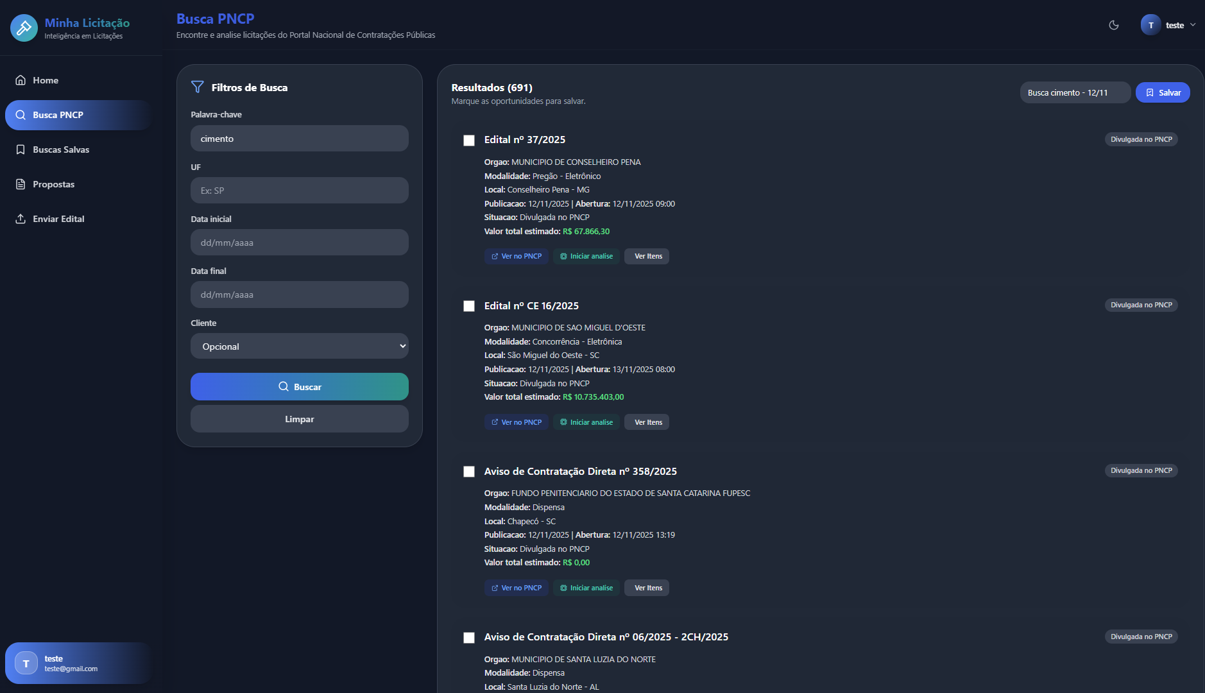
Task: Check the Edital nº 37/2025 checkbox
Action: [469, 141]
